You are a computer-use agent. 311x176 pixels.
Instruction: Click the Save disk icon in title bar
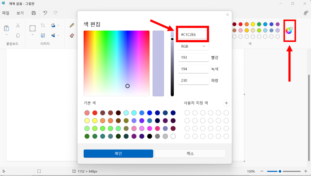point(34,13)
